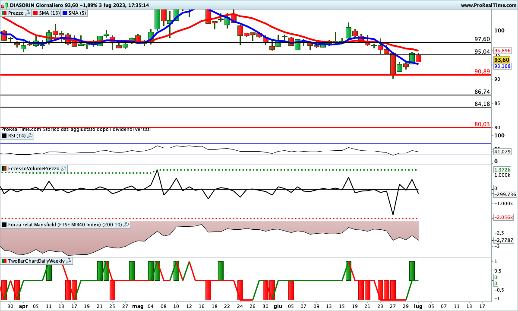Click the mag label on the date axis
Screen dimensions: 518x311
pyautogui.click(x=138, y=306)
